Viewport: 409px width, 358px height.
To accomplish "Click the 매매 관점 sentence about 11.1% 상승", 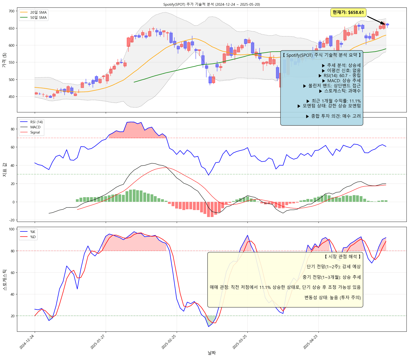I will pos(285,287).
